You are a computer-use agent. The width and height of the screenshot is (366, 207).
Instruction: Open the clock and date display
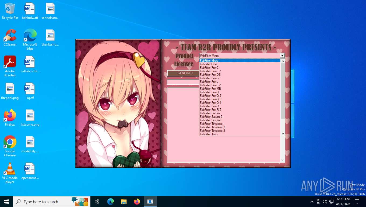point(343,202)
